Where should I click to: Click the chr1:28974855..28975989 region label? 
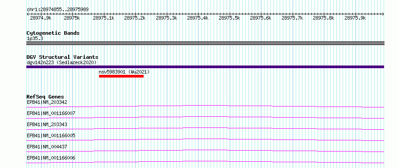[x=58, y=10]
